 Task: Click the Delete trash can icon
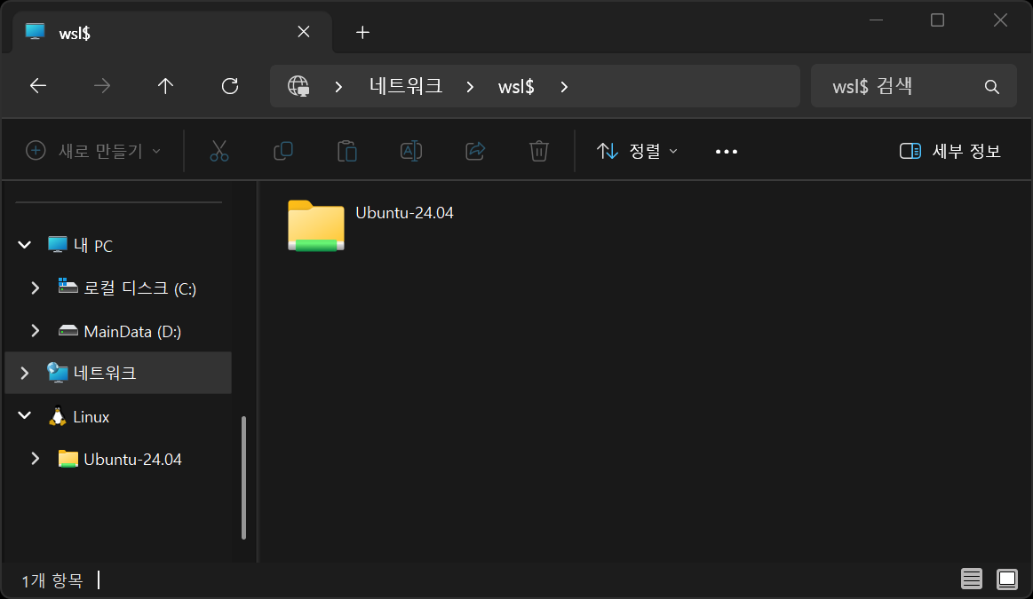[x=539, y=152]
